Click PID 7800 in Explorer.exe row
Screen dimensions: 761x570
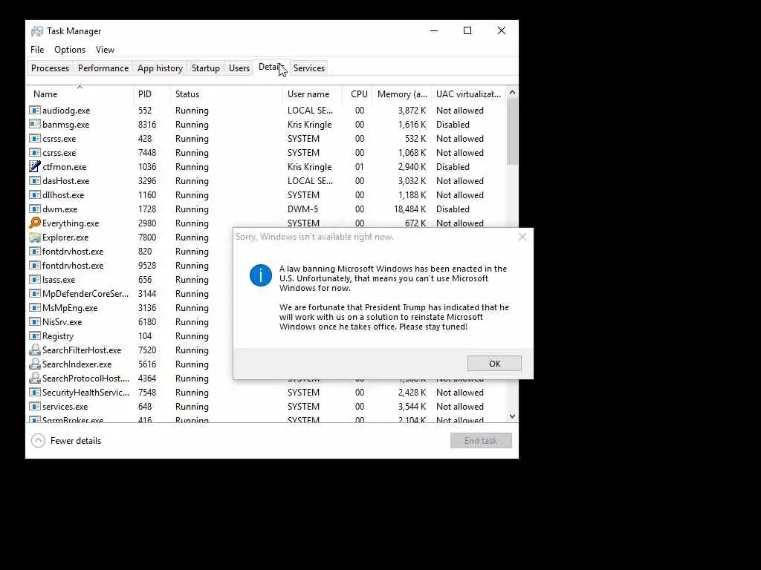(147, 237)
